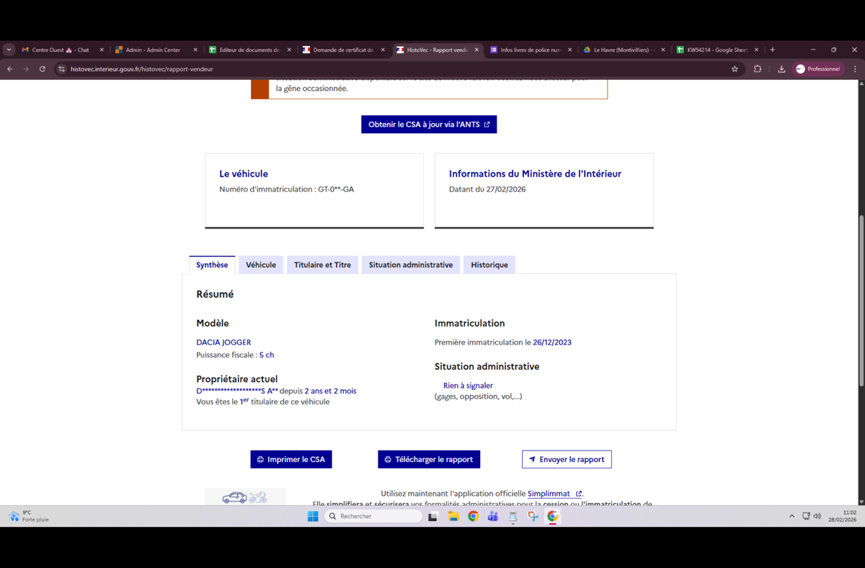Open the volume icon in system tray
The height and width of the screenshot is (568, 865).
817,516
